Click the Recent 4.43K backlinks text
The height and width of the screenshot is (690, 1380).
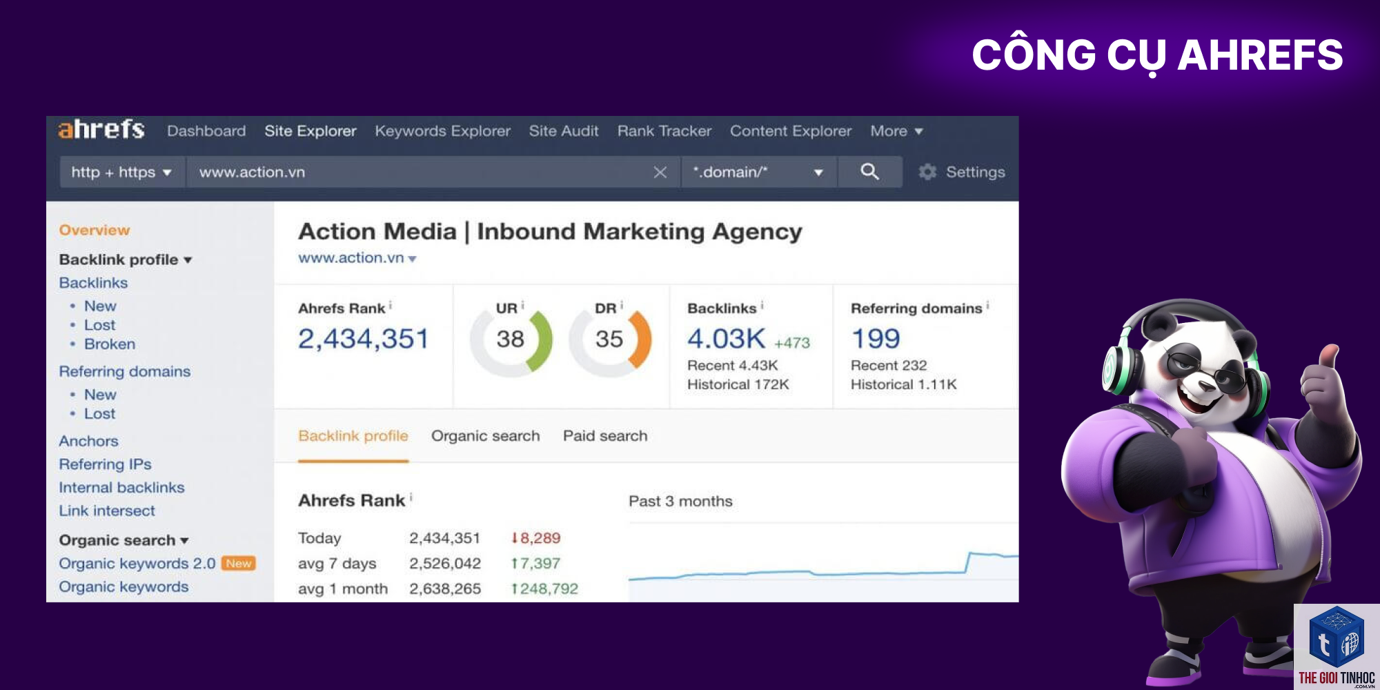(x=733, y=366)
